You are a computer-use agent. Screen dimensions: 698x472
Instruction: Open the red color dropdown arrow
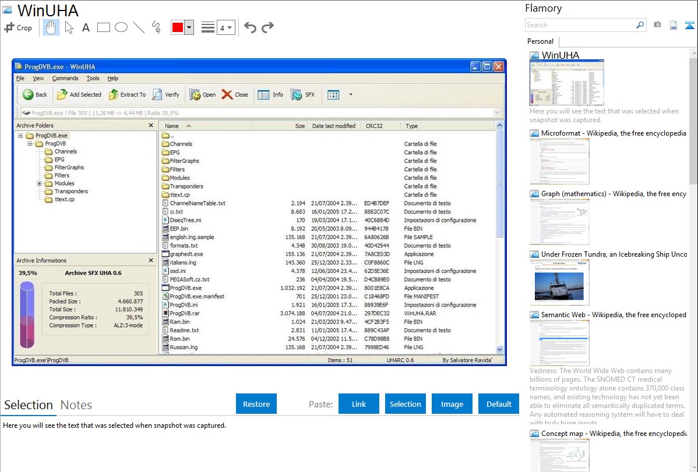[189, 27]
